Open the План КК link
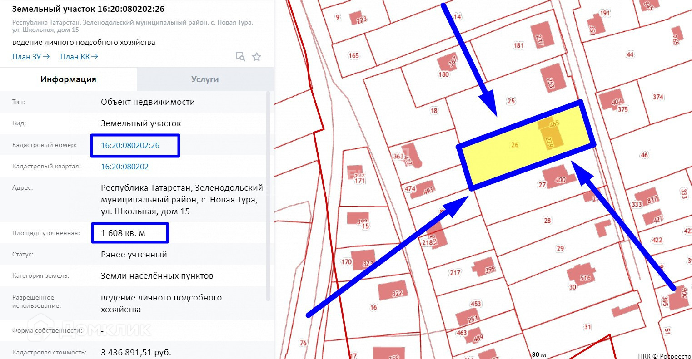Screen dimensions: 692x359 pos(80,57)
